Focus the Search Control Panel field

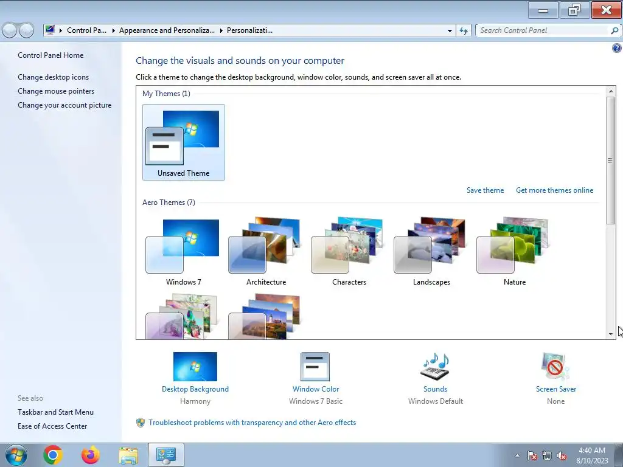point(543,30)
